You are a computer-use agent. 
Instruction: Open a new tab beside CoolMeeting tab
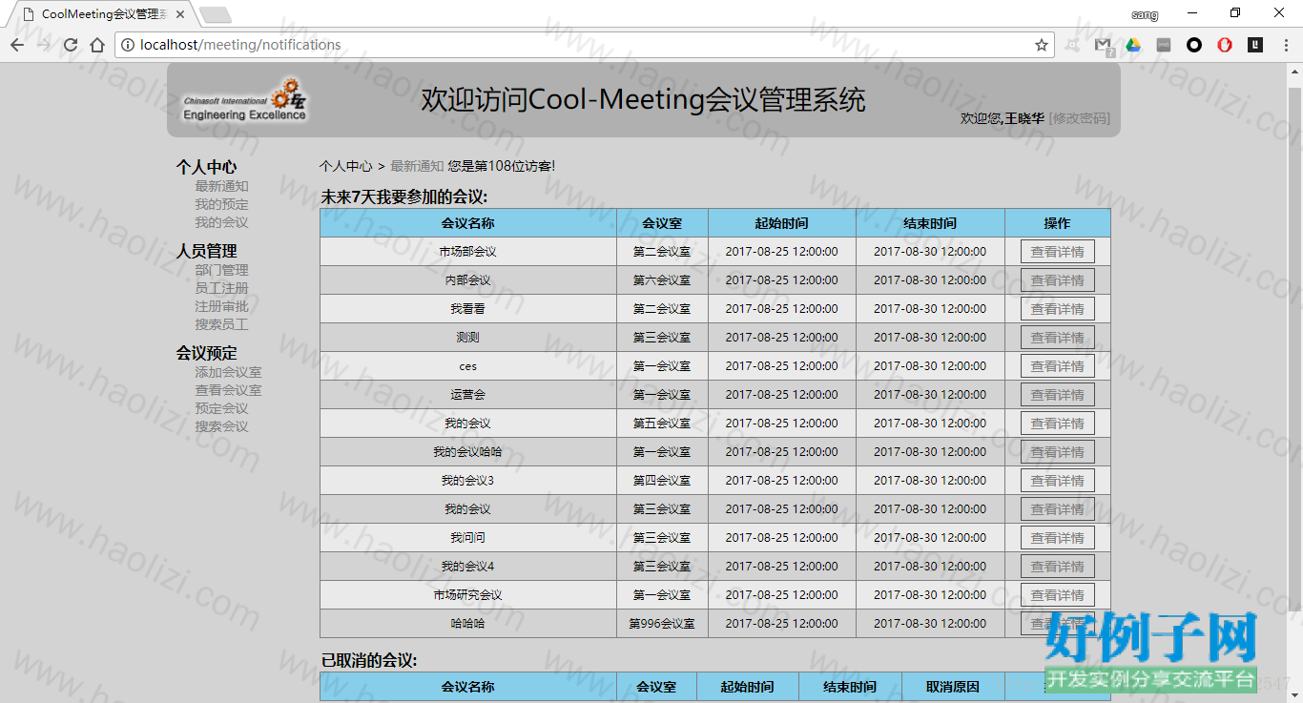216,14
